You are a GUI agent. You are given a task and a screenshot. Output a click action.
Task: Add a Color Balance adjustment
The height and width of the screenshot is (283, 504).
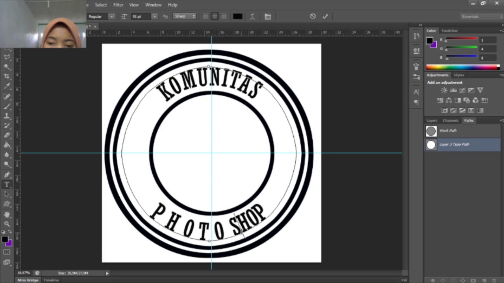449,100
